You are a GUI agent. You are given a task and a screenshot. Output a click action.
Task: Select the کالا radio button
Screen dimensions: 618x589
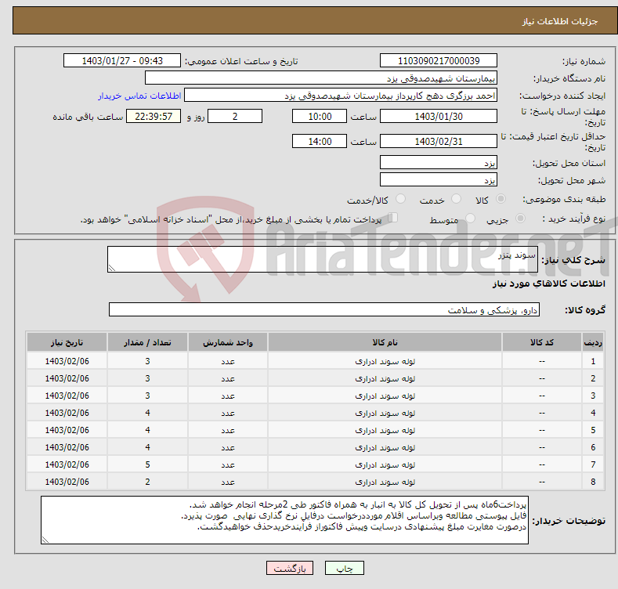click(501, 199)
